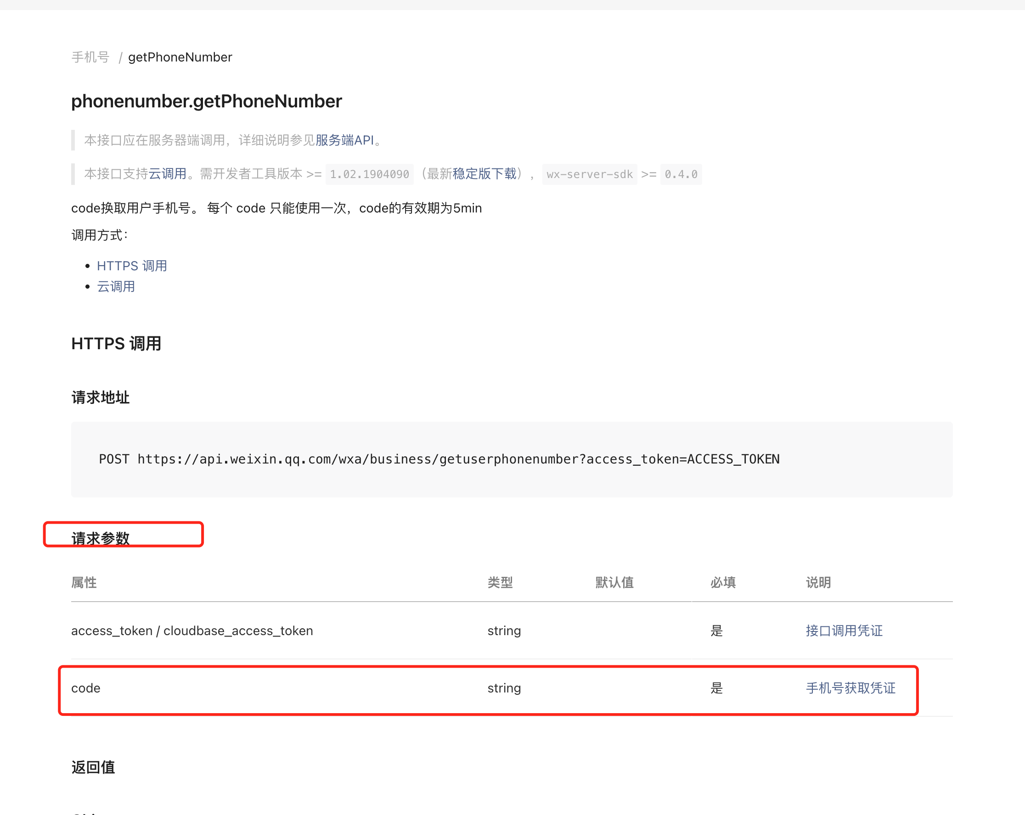Click the 返回值 heading
This screenshot has height=815, width=1025.
pyautogui.click(x=93, y=767)
